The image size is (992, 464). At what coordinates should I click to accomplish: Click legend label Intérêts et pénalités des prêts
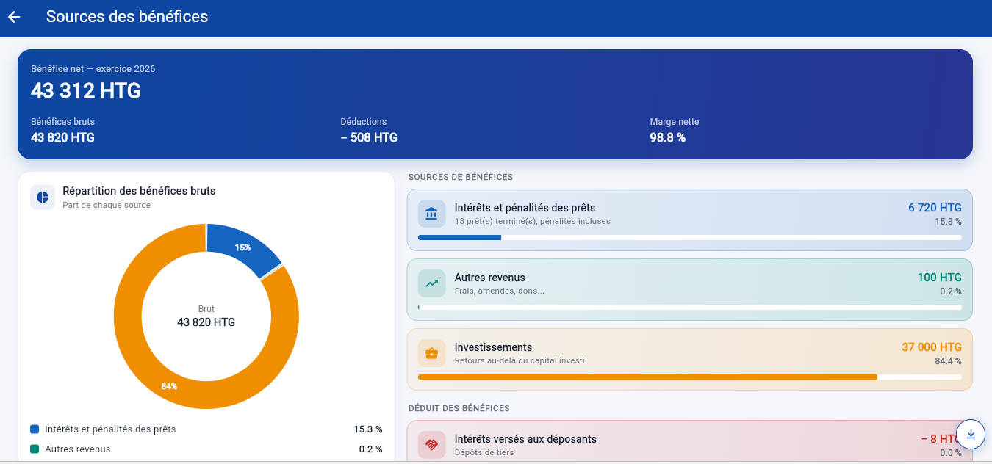pyautogui.click(x=110, y=429)
